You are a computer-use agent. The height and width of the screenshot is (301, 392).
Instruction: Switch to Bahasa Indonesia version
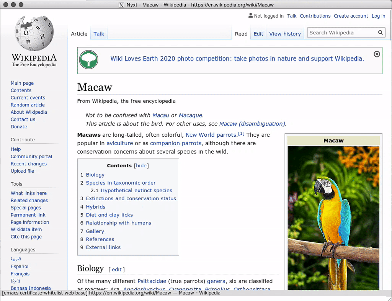coord(31,288)
